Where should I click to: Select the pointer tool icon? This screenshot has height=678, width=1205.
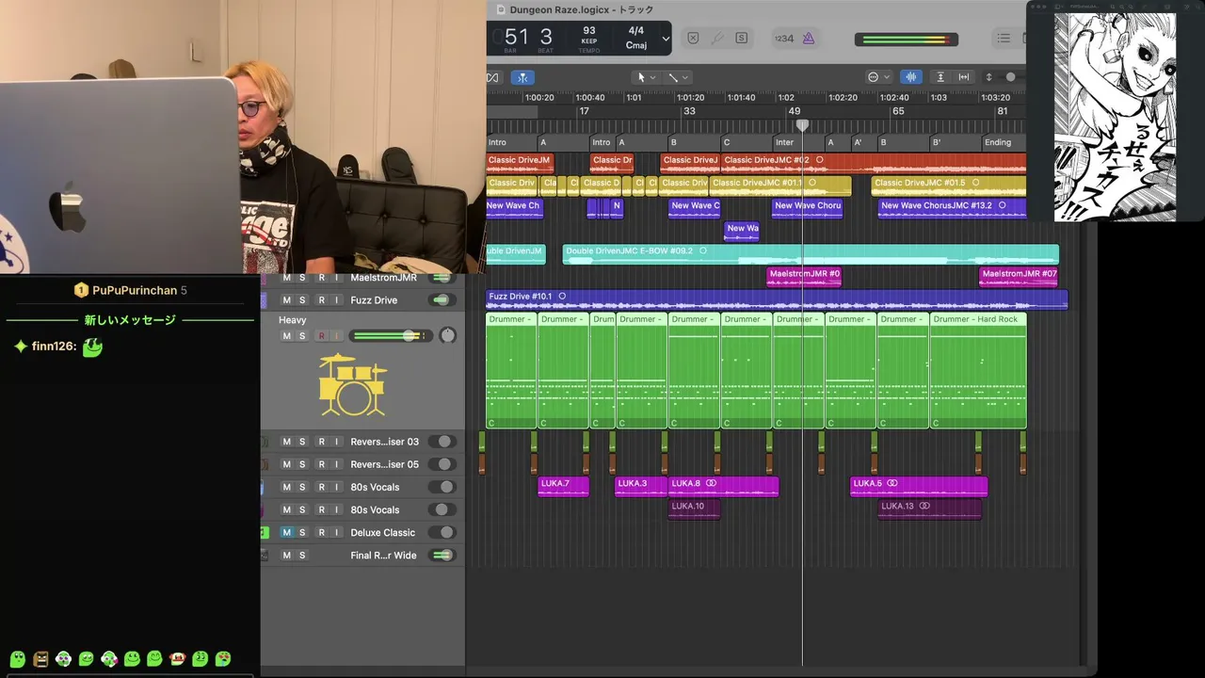click(x=641, y=77)
